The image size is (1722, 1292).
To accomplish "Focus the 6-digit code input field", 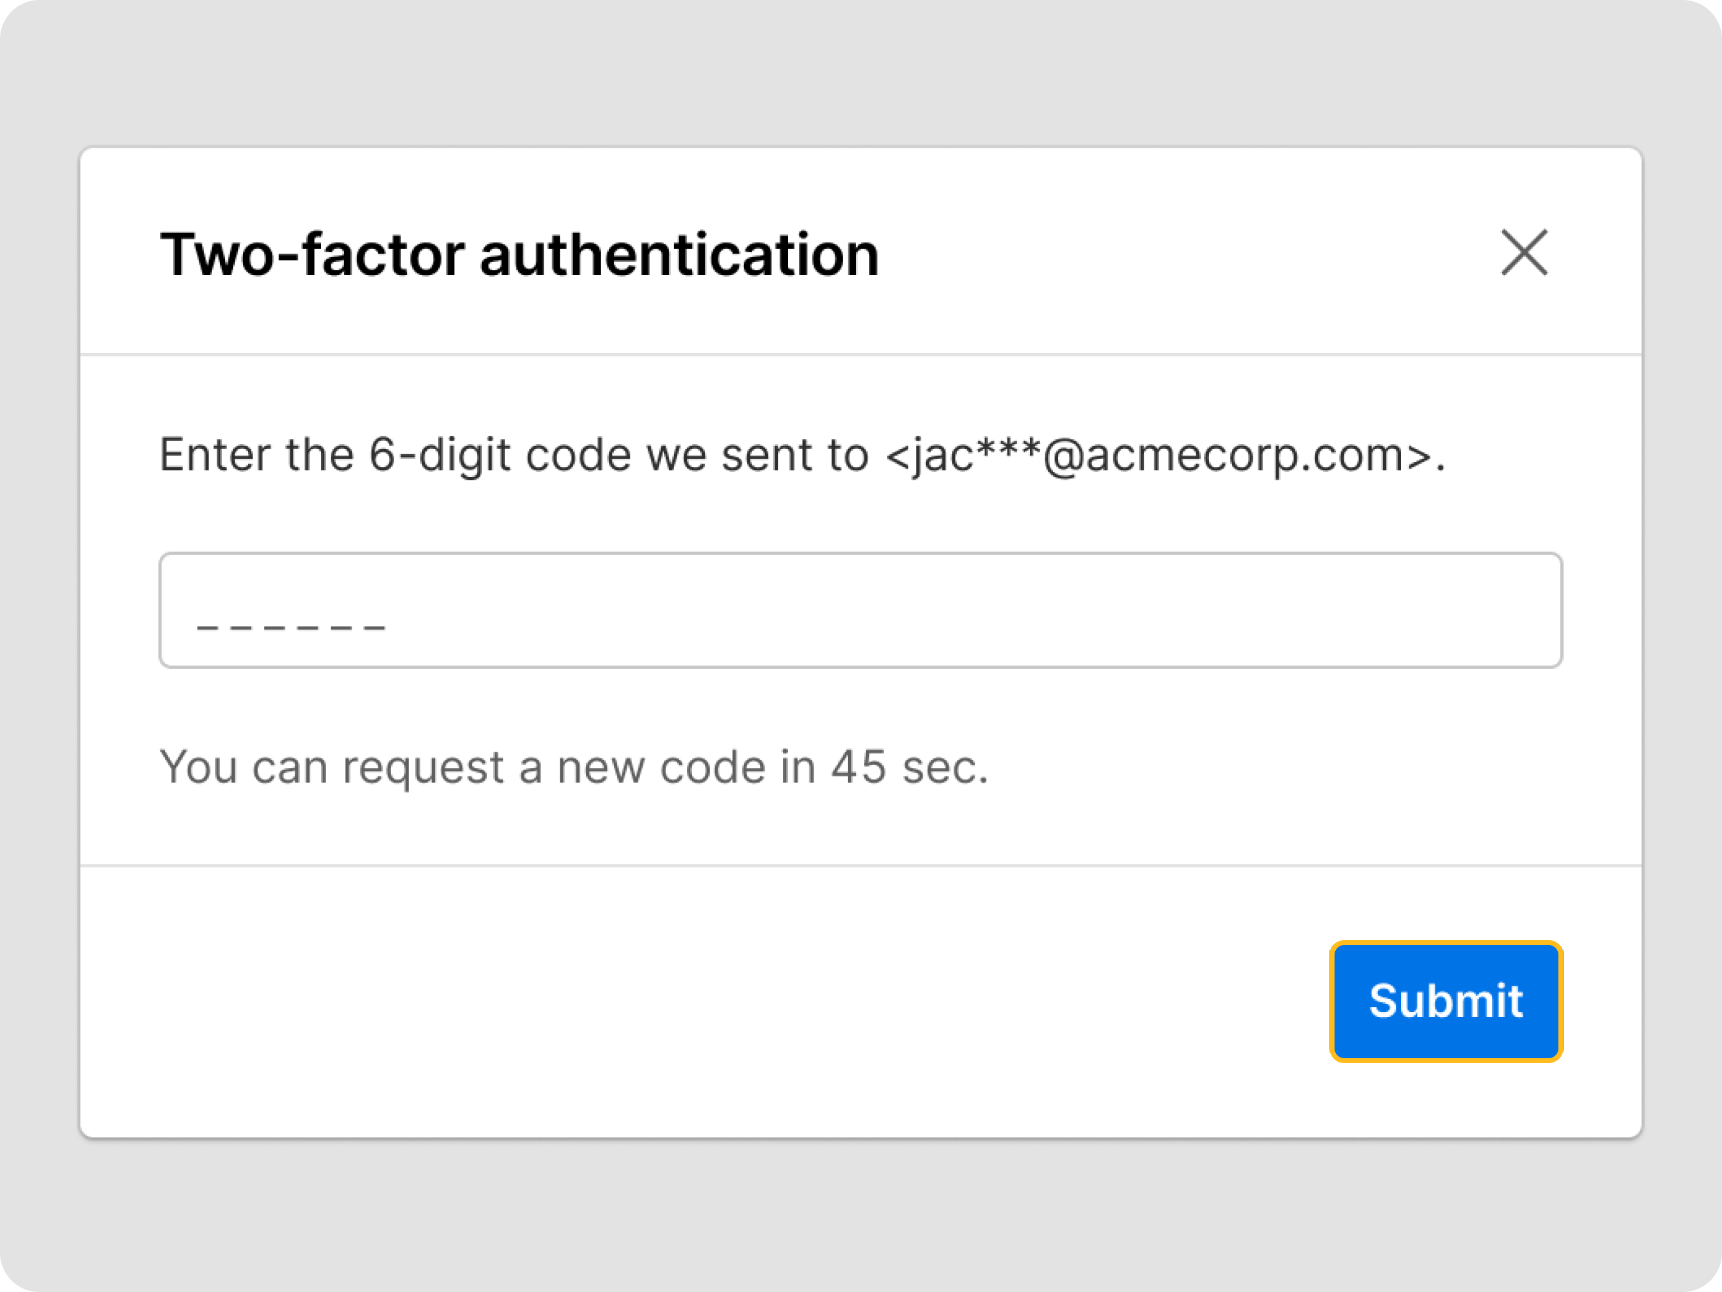I will click(x=860, y=610).
